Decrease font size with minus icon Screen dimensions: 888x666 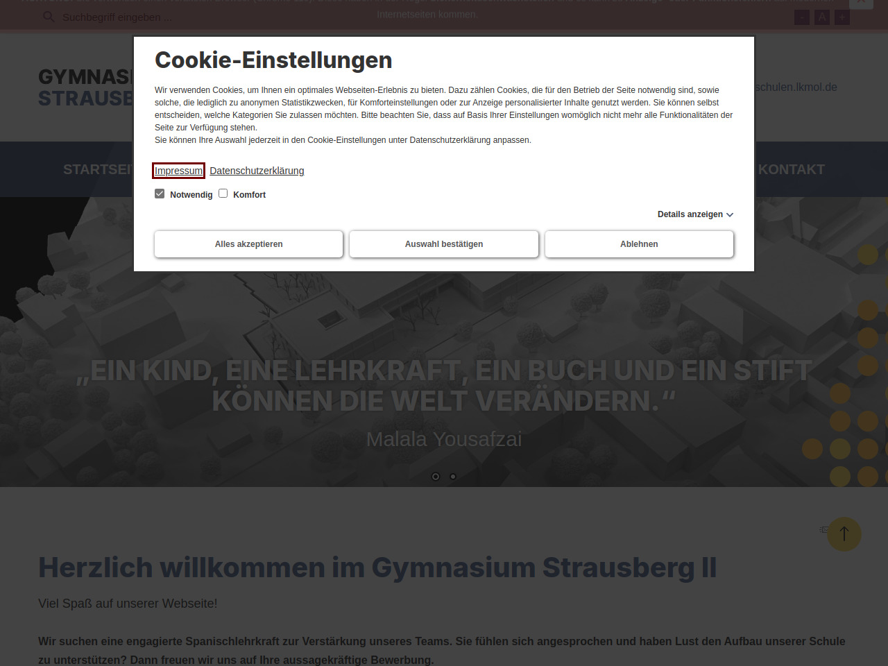(x=801, y=17)
